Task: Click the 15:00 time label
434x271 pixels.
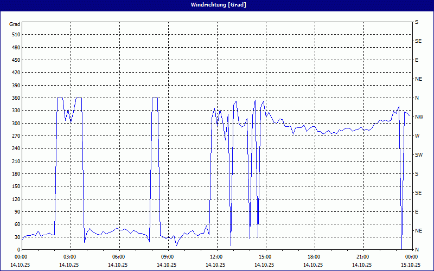Action: (x=265, y=257)
